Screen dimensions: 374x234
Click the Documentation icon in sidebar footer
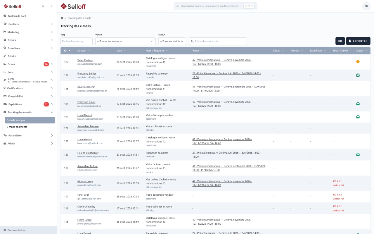click(x=5, y=230)
